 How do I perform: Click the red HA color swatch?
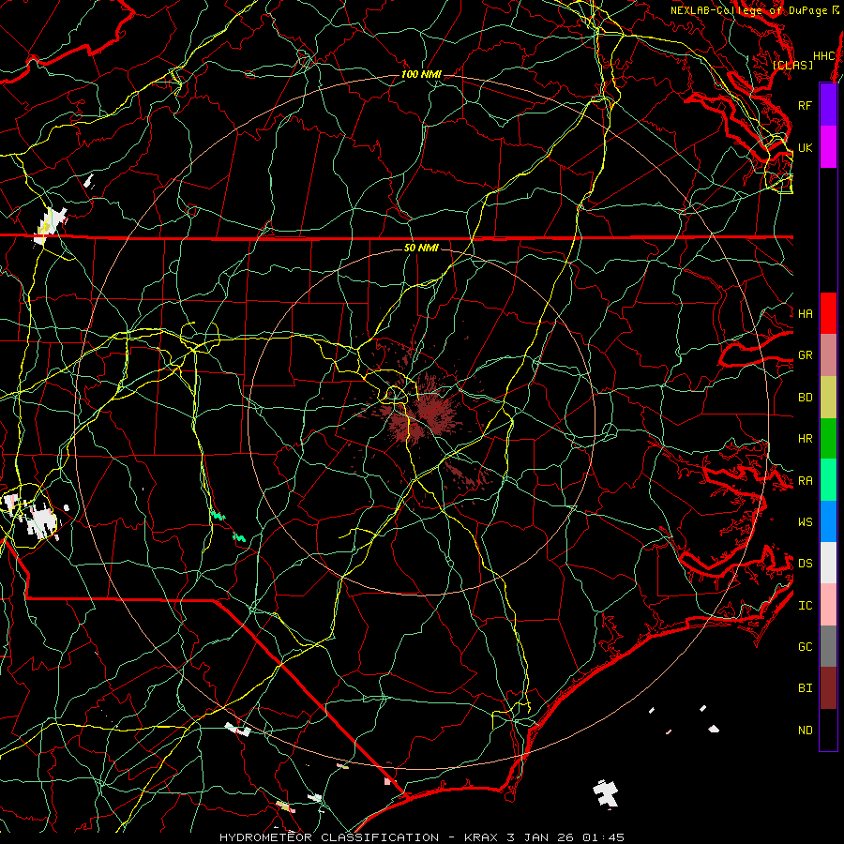tap(828, 313)
